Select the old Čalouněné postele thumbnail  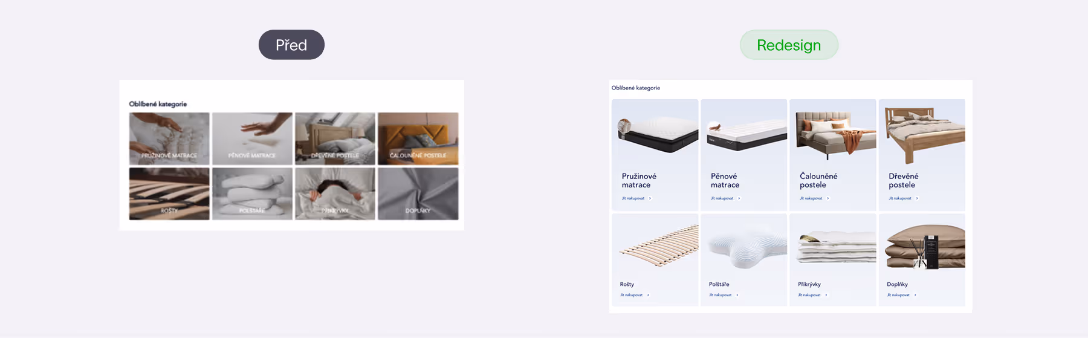pos(418,138)
